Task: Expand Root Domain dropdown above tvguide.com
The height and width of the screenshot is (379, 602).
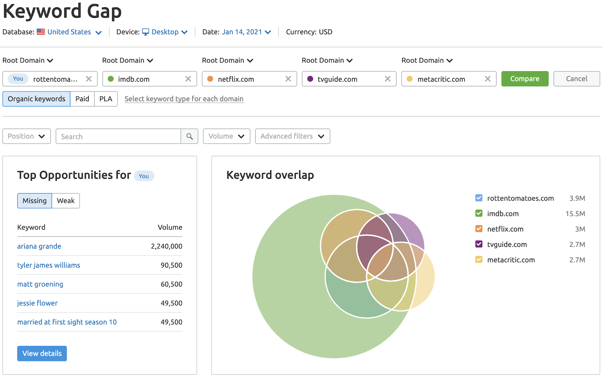Action: coord(327,60)
